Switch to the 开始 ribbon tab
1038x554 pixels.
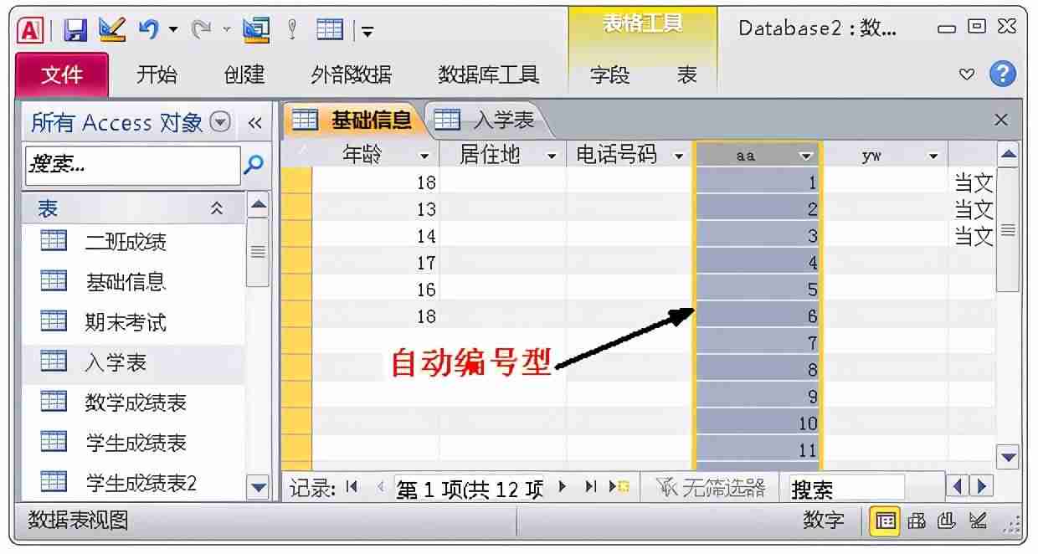point(157,74)
